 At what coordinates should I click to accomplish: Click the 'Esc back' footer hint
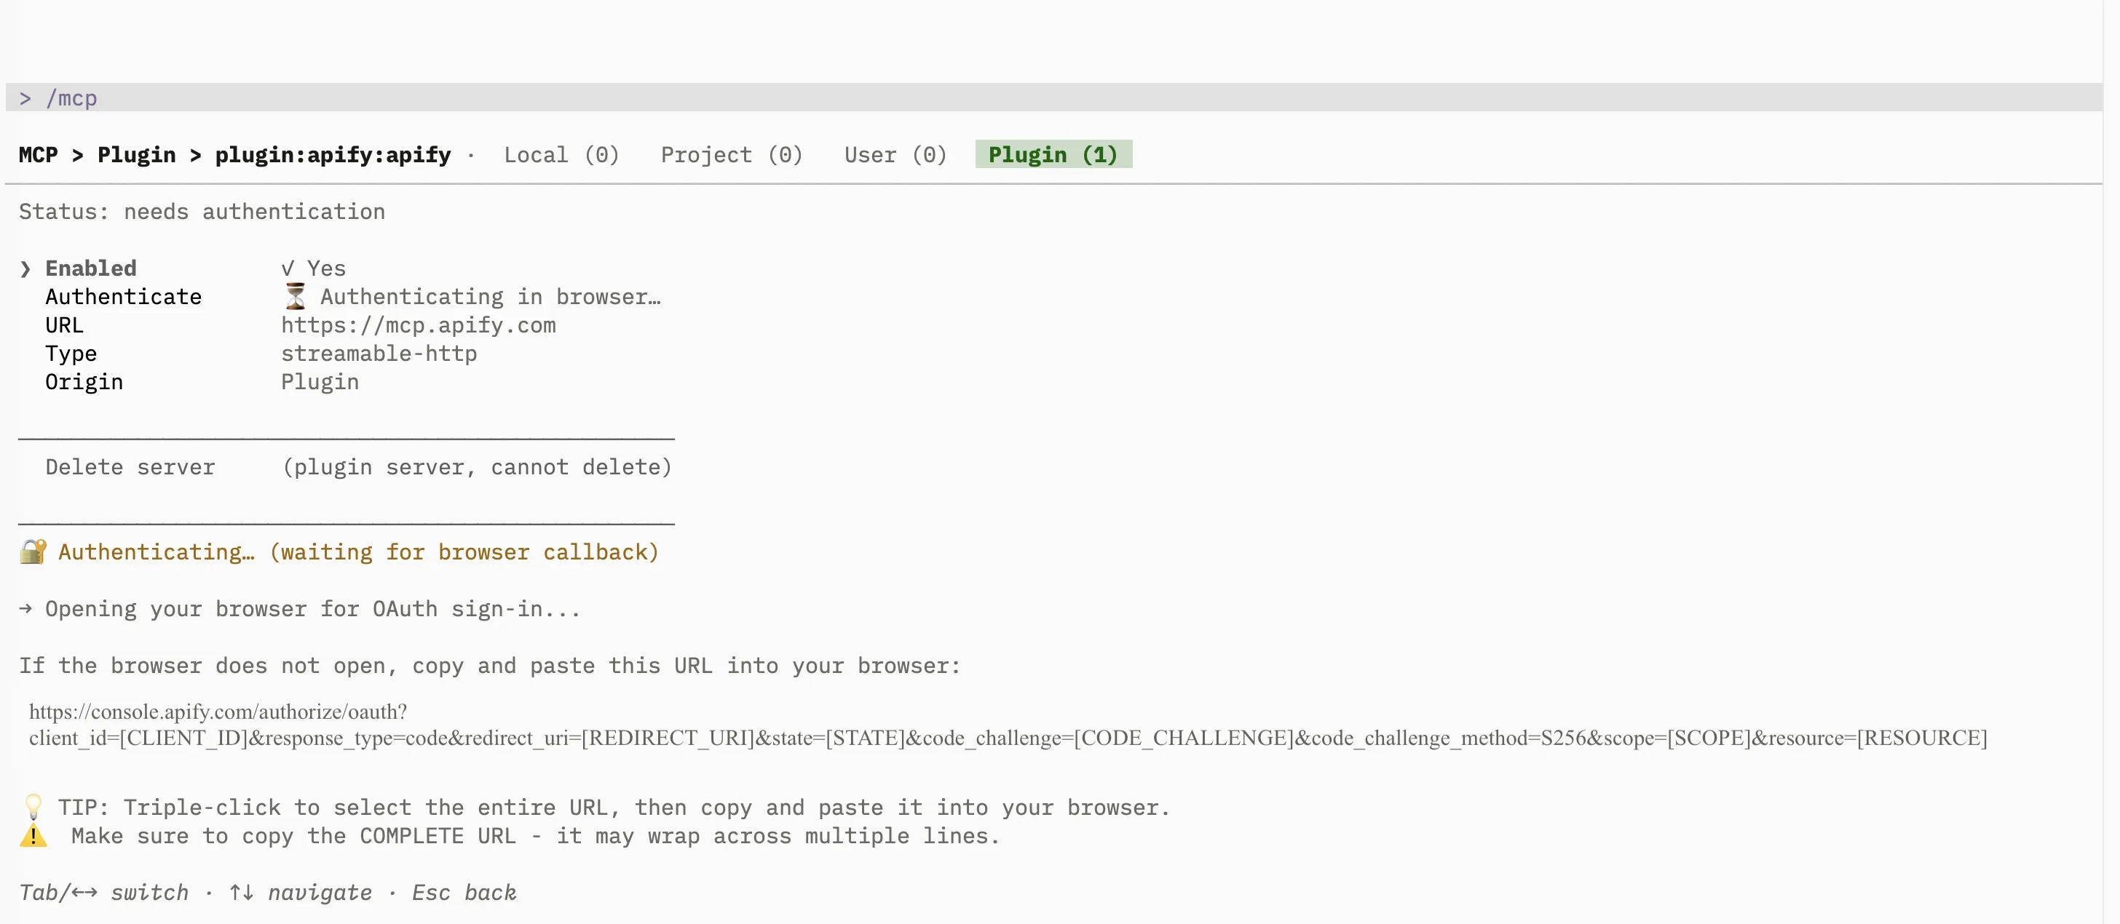pyautogui.click(x=464, y=893)
